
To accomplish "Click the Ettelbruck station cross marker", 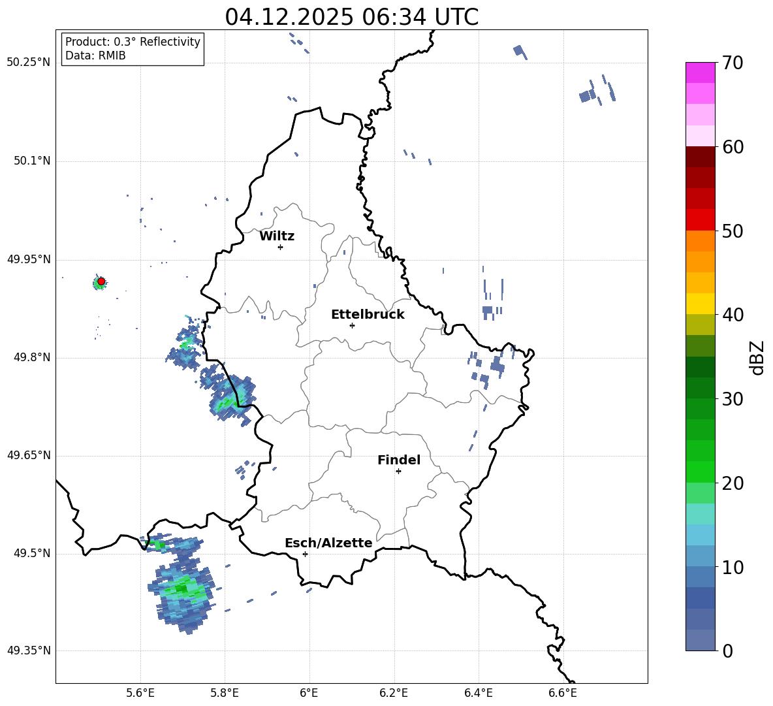I will click(x=352, y=325).
